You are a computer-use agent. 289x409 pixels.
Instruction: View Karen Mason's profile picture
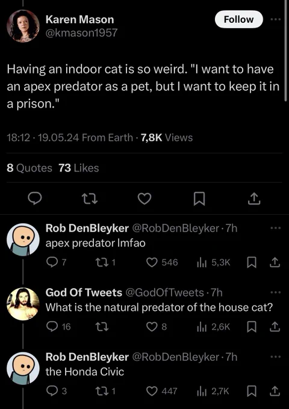click(x=23, y=26)
